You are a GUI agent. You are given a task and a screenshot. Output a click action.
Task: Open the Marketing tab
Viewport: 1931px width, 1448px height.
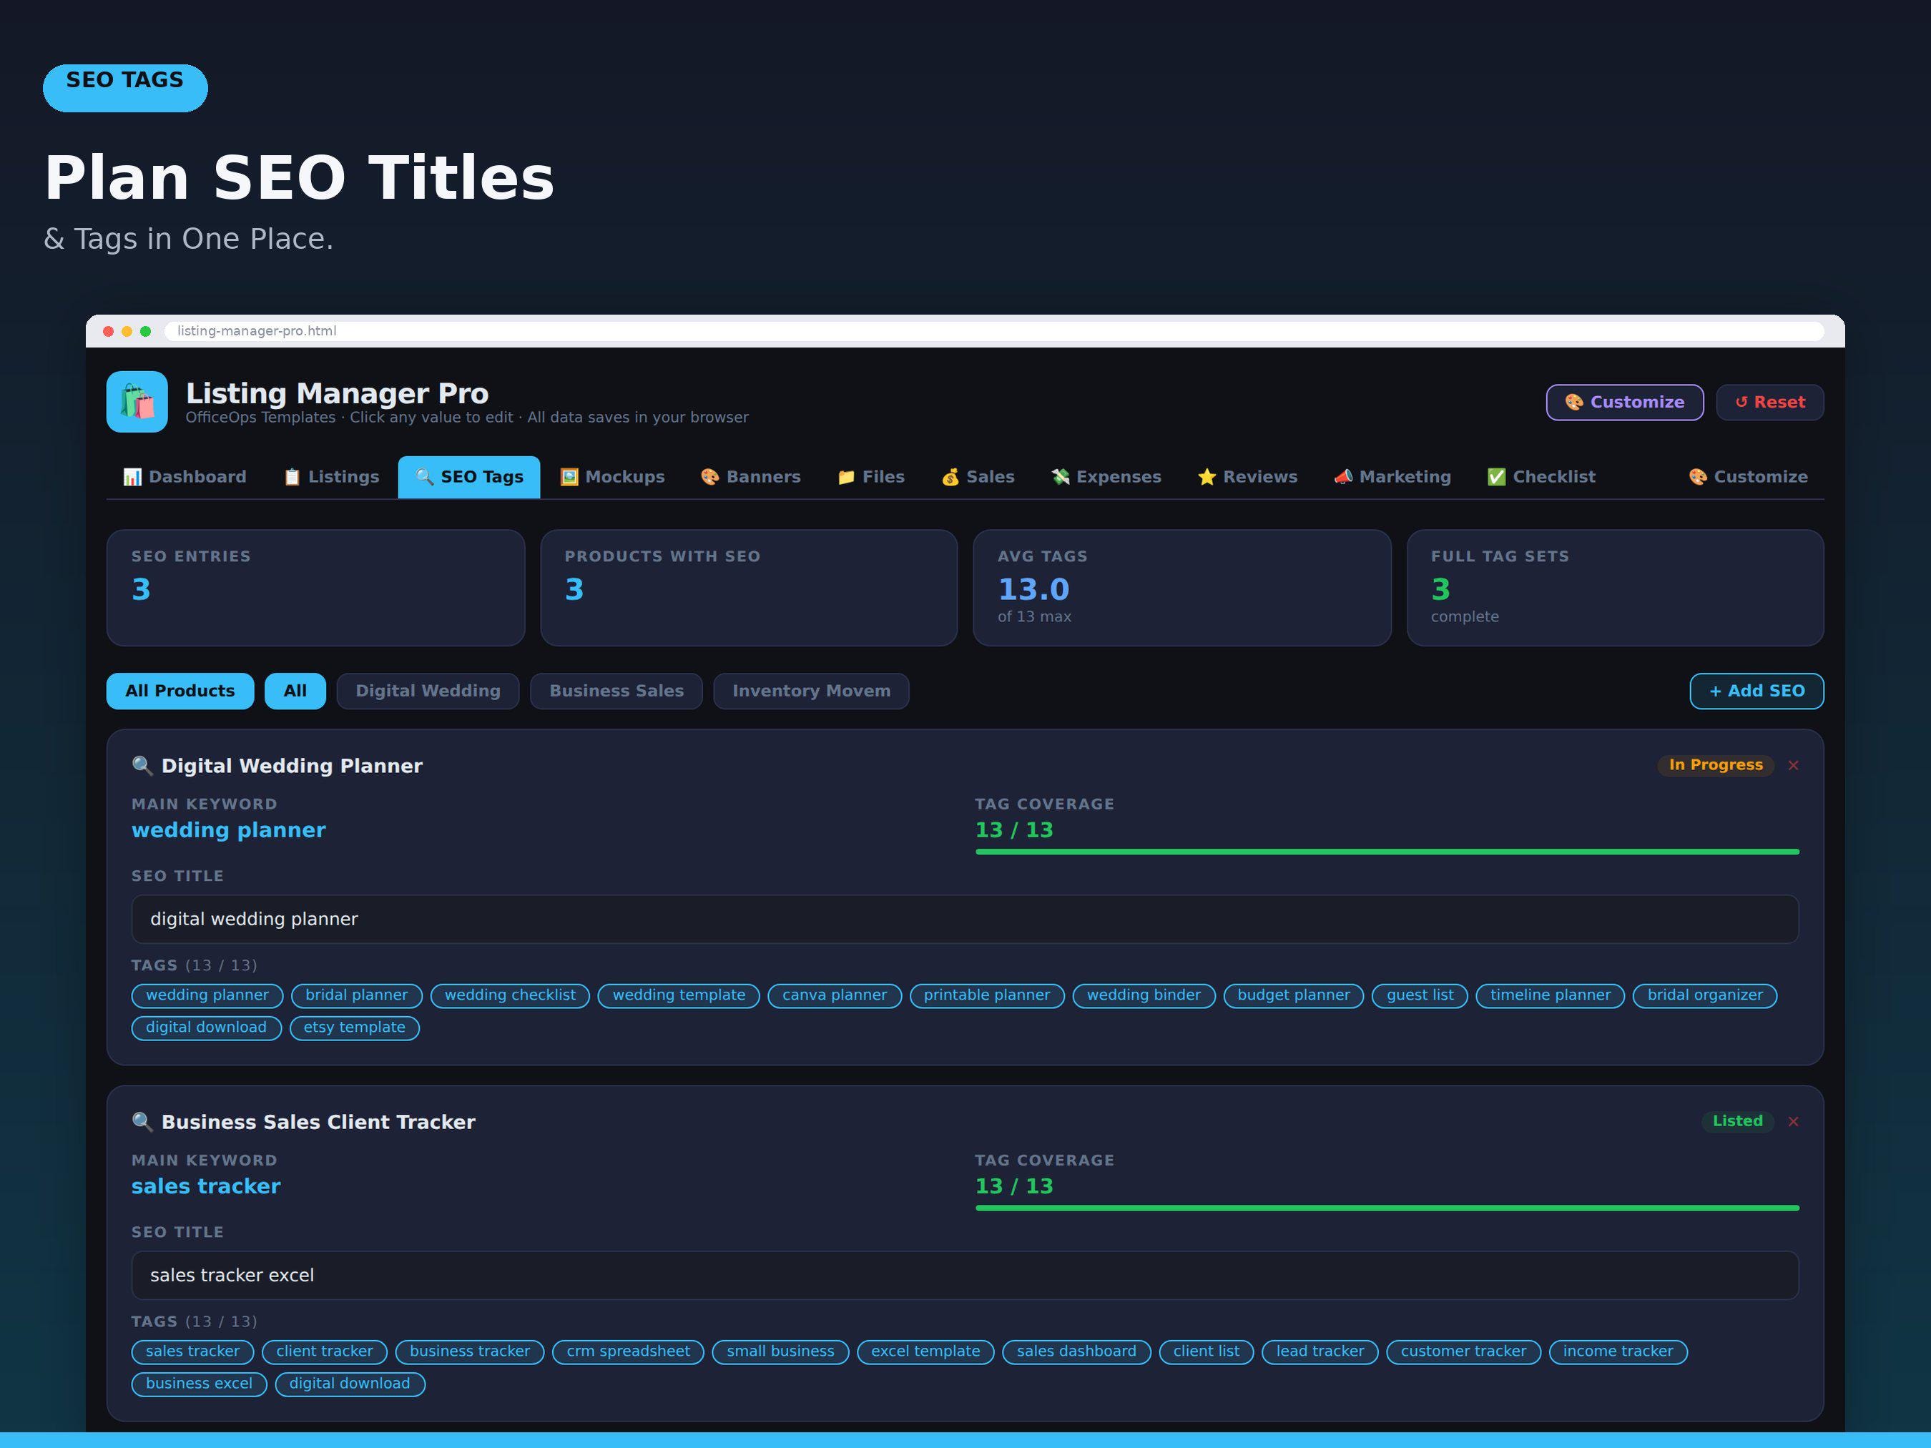(1392, 476)
